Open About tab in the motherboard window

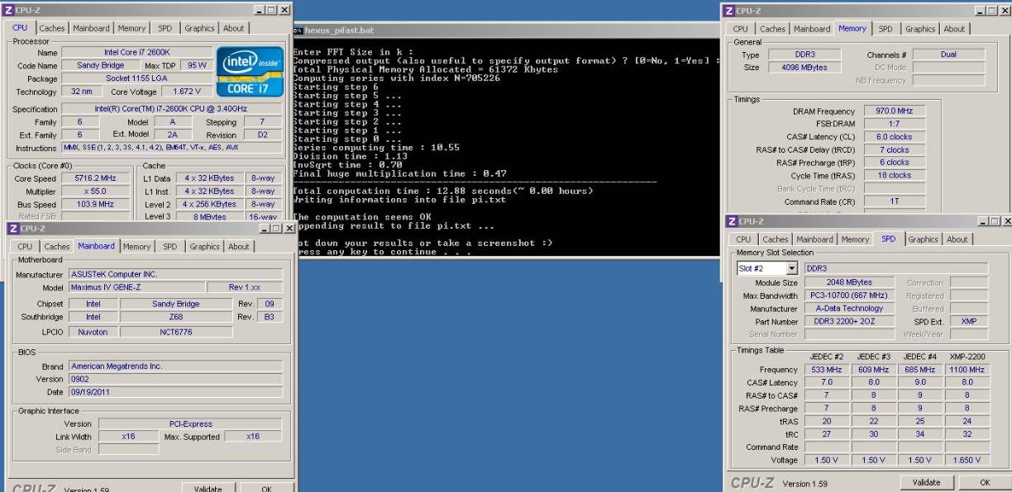click(x=239, y=246)
